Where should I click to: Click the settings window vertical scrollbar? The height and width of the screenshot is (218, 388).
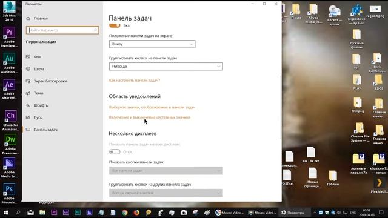[281, 107]
